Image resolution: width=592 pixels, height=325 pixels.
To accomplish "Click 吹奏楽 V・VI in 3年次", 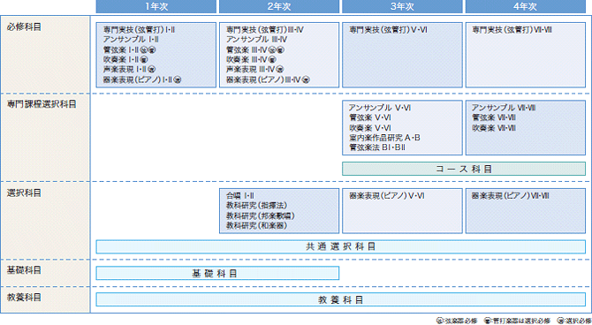I will (370, 127).
